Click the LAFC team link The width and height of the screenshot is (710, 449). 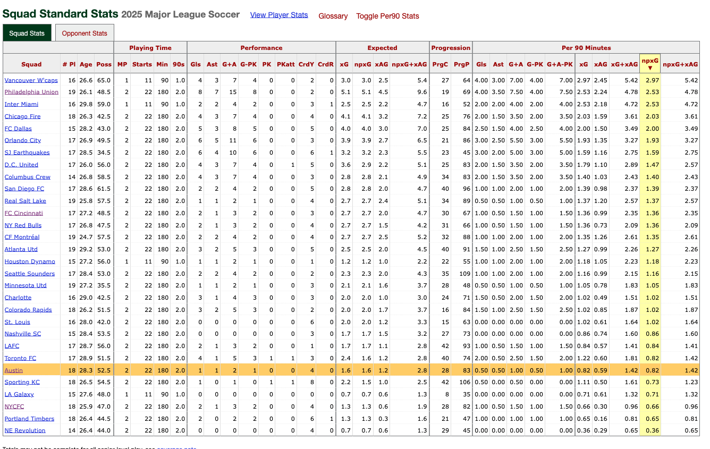pos(12,346)
